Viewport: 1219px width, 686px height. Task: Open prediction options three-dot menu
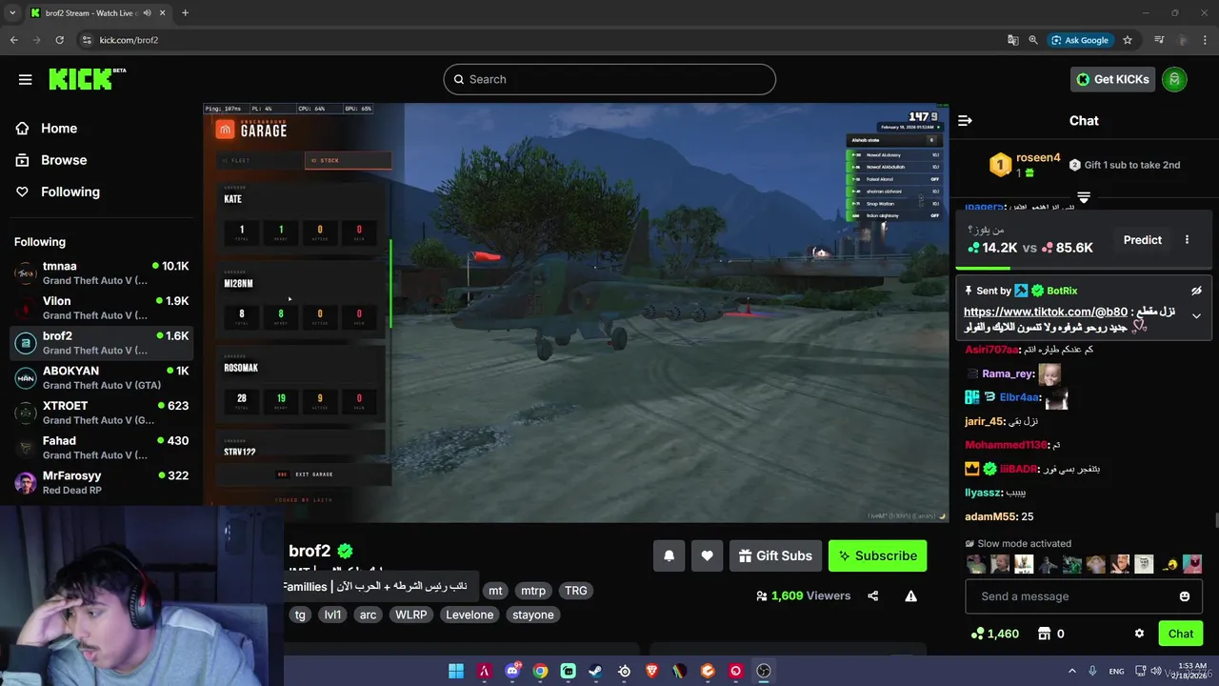click(x=1187, y=240)
